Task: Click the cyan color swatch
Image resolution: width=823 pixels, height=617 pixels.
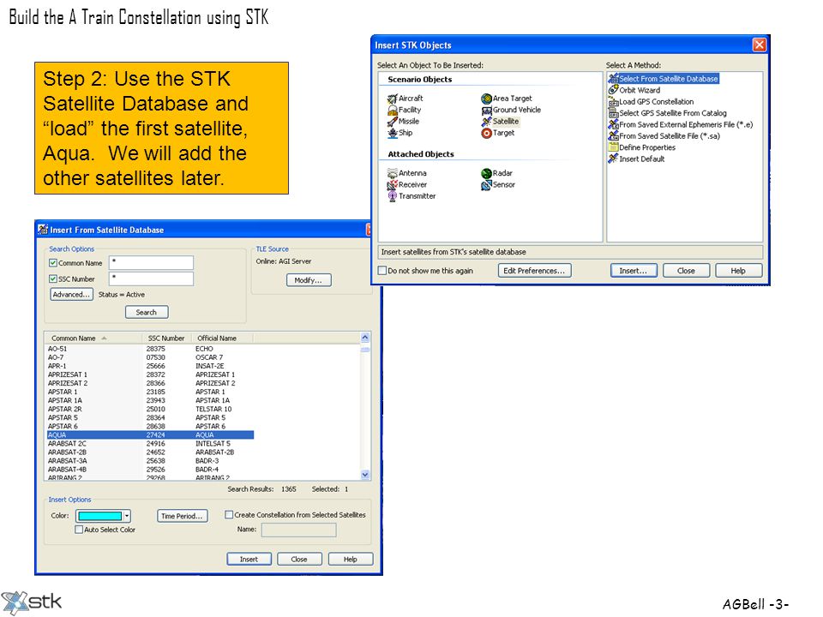Action: pyautogui.click(x=99, y=516)
